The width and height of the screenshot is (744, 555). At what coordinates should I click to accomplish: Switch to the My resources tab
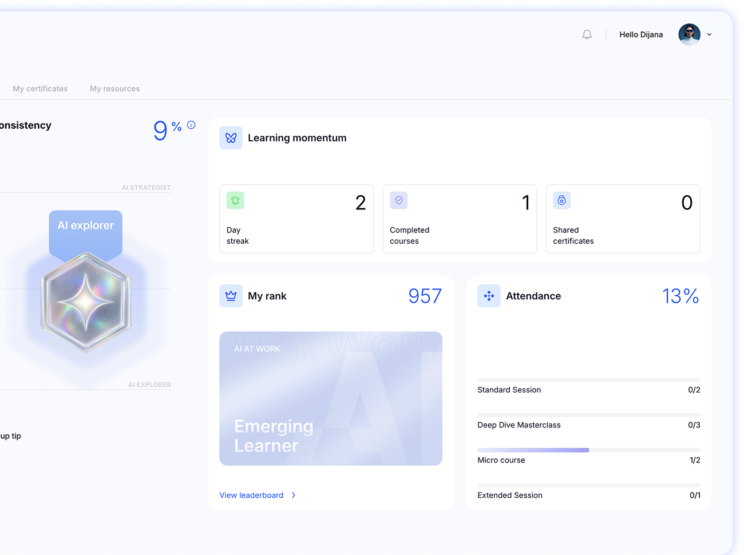[114, 89]
